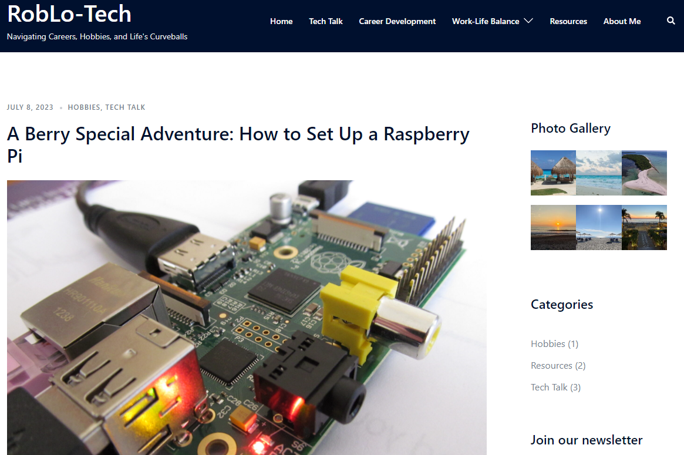The image size is (684, 455).
Task: Go to the Home menu item
Action: pyautogui.click(x=281, y=21)
